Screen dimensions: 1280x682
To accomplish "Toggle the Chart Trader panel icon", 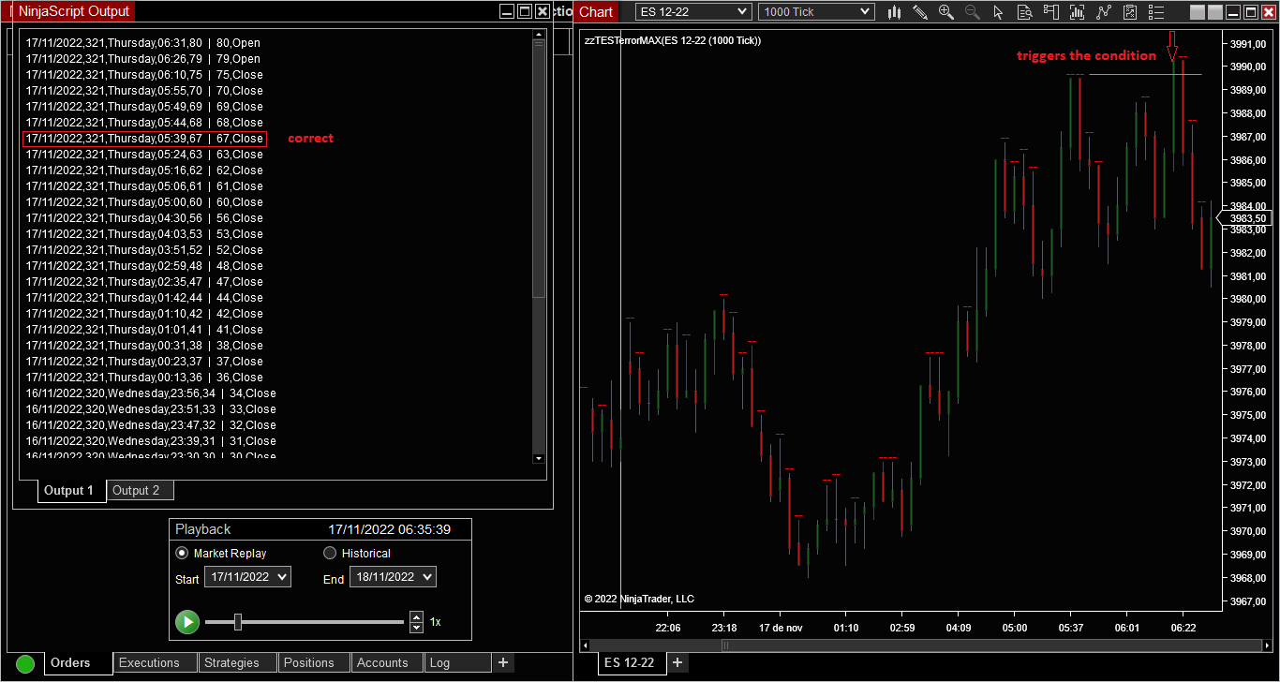I will pyautogui.click(x=1051, y=12).
